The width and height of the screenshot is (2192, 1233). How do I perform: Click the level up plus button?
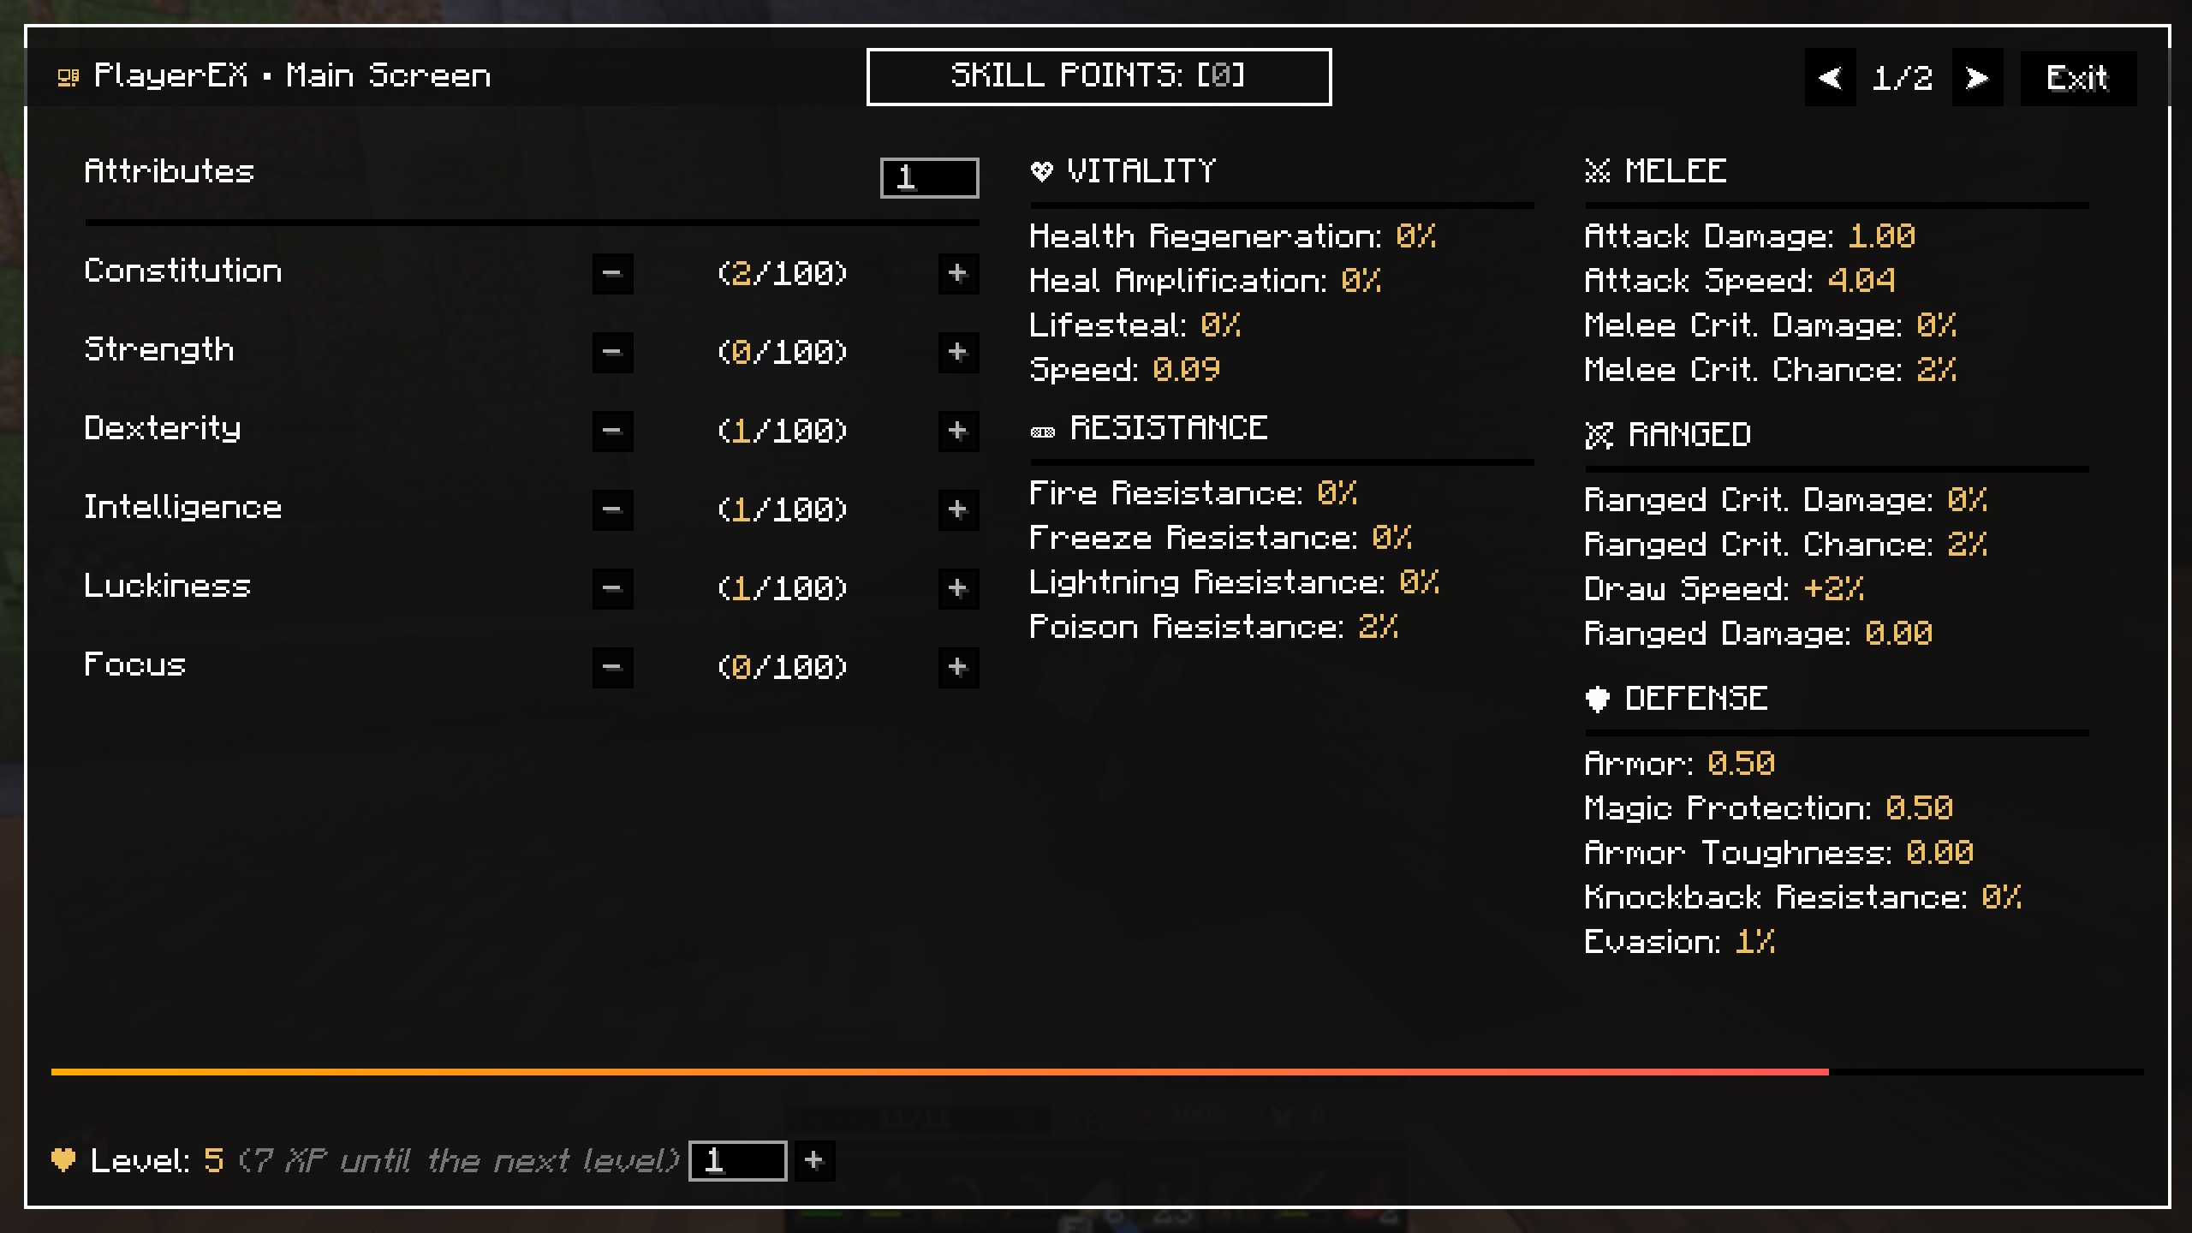pyautogui.click(x=816, y=1159)
